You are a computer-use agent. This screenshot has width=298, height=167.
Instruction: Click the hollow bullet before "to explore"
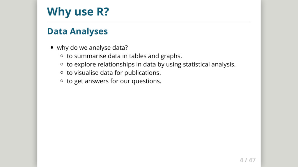coord(62,64)
